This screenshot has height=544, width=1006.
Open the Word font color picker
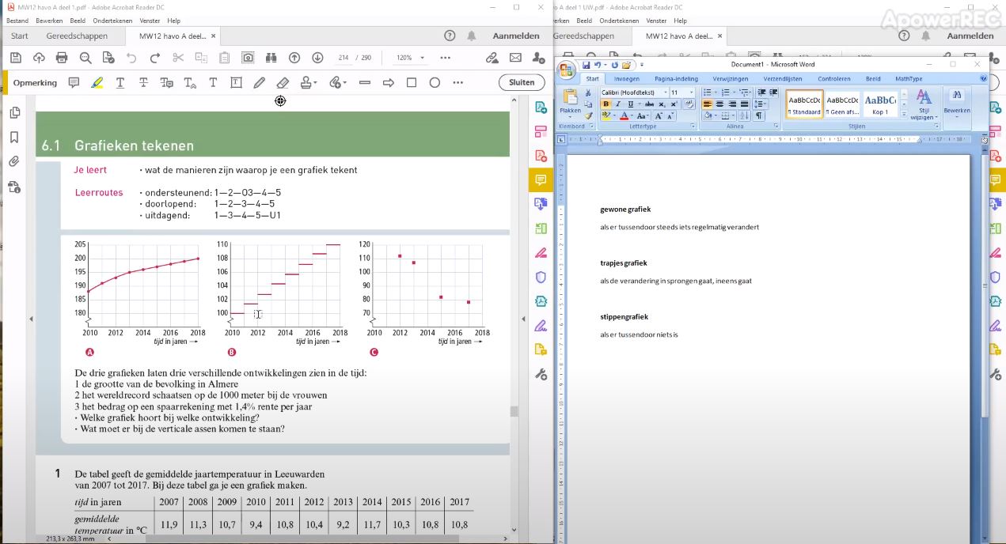coord(626,115)
